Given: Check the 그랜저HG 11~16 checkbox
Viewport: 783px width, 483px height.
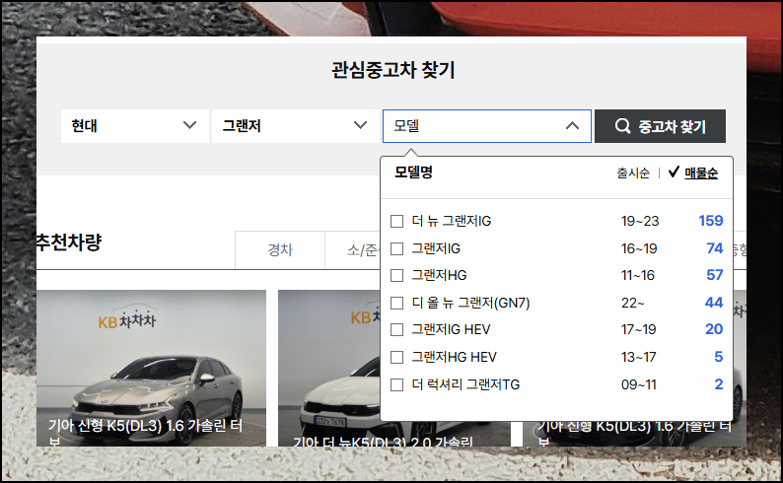Looking at the screenshot, I should pyautogui.click(x=397, y=275).
